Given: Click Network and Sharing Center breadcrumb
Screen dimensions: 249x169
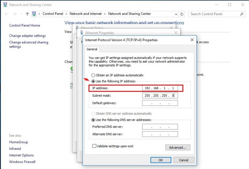Looking at the screenshot, I should (129, 14).
